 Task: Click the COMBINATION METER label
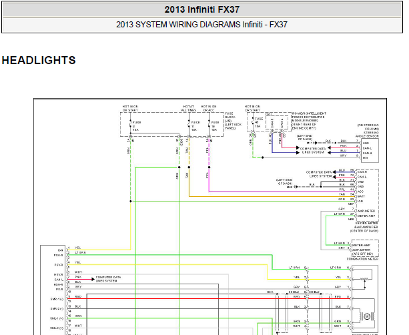(x=362, y=259)
